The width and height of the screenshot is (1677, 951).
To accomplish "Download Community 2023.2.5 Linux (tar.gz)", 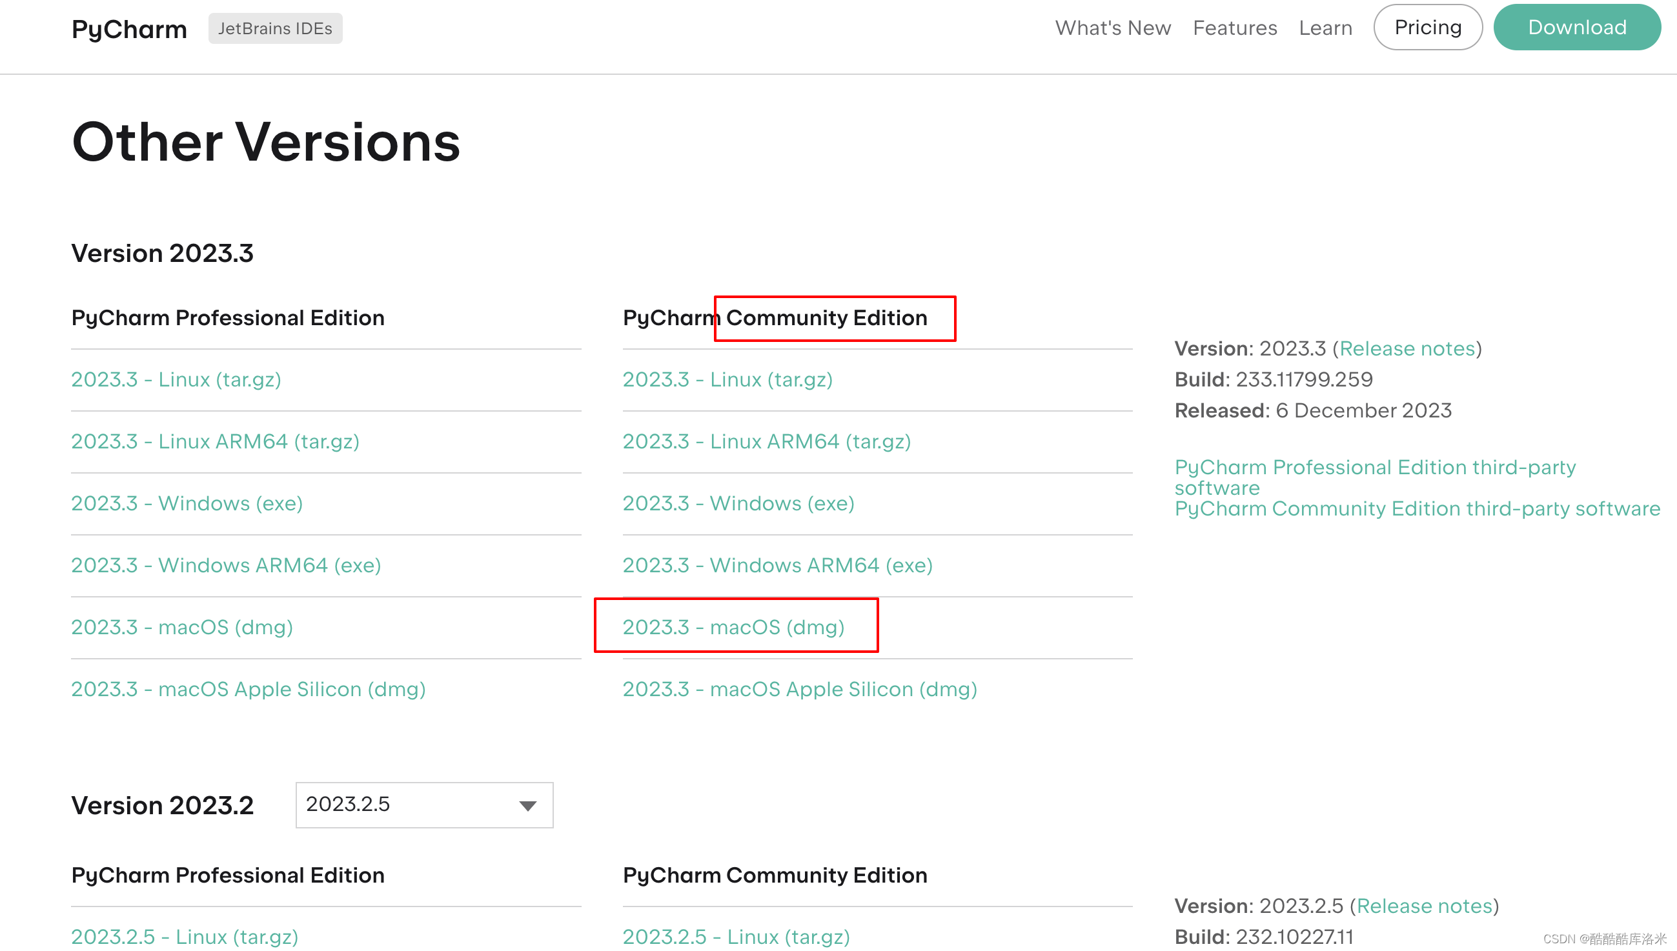I will [737, 937].
